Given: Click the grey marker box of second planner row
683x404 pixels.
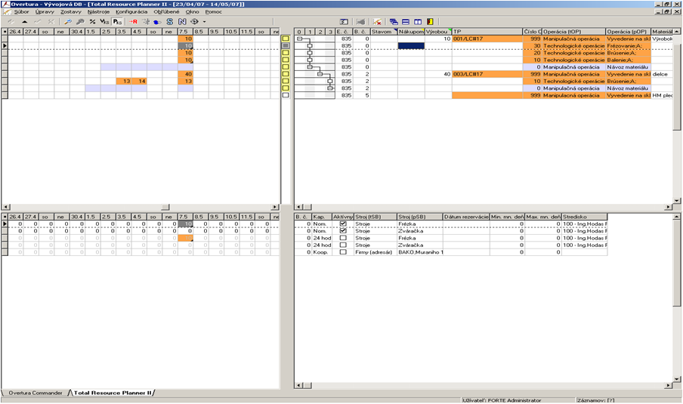Looking at the screenshot, I should point(286,46).
